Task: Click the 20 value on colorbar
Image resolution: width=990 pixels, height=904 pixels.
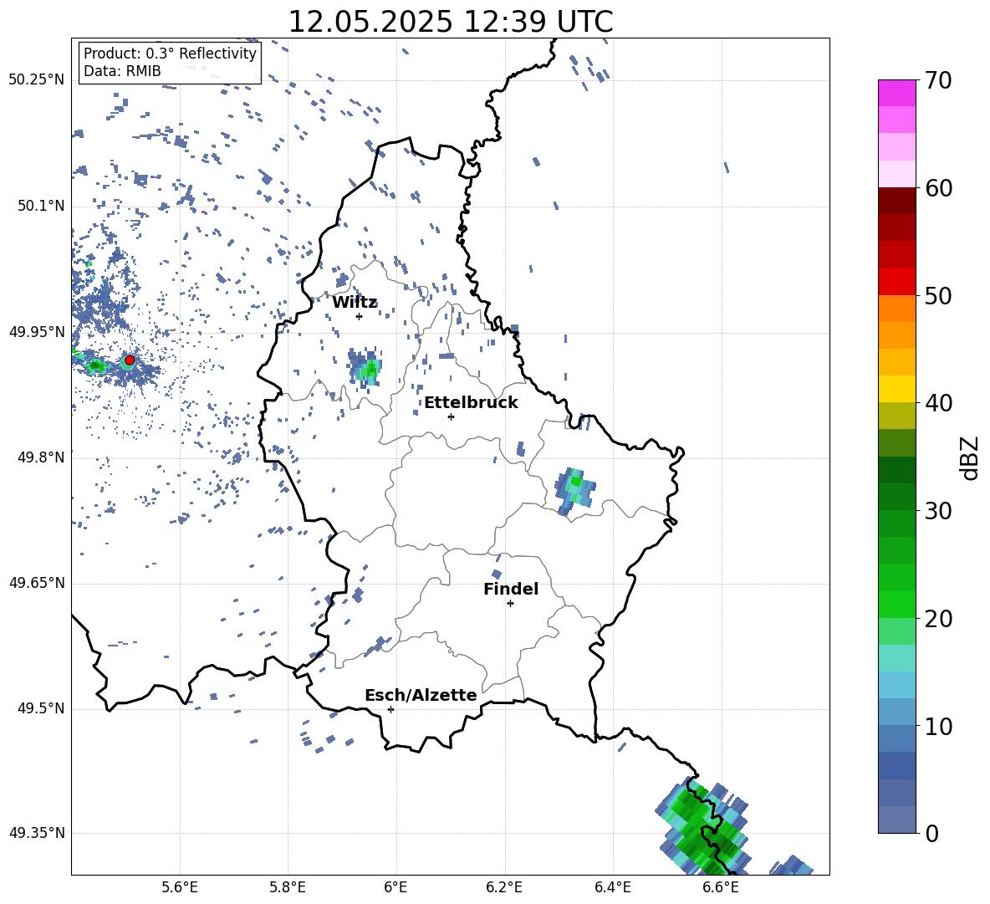Action: (938, 619)
